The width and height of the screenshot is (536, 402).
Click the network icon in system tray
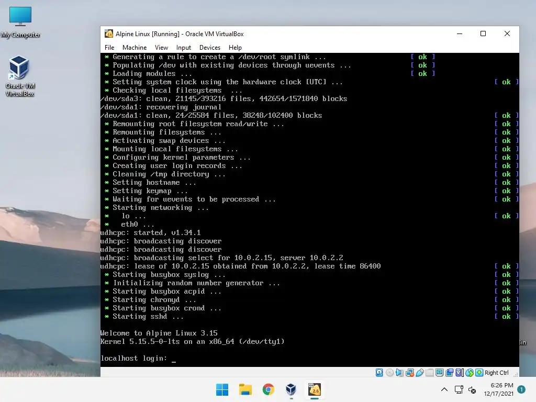pos(459,389)
